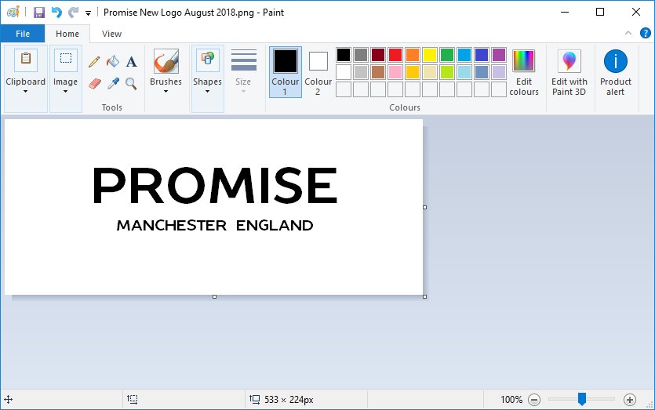Click the bottom-right canvas resize handle
The width and height of the screenshot is (655, 410).
(425, 296)
